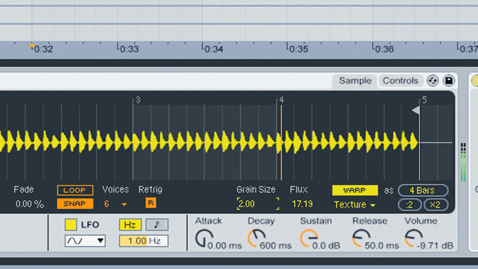The height and width of the screenshot is (269, 478).
Task: Click the :2 halve tempo button
Action: point(410,205)
